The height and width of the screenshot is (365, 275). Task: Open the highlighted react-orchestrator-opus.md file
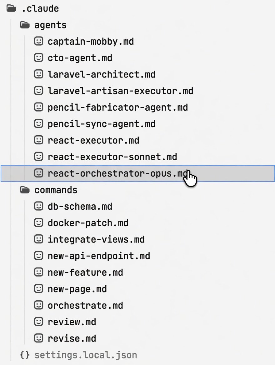tap(138, 173)
